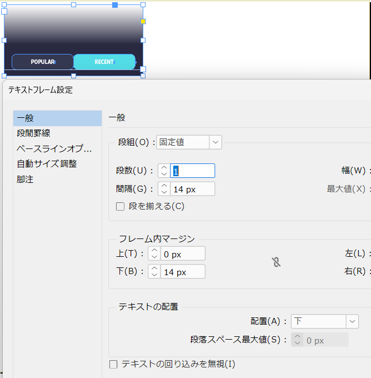371x378 pixels.
Task: Select 段間罫線 in the category list
Action: point(33,133)
